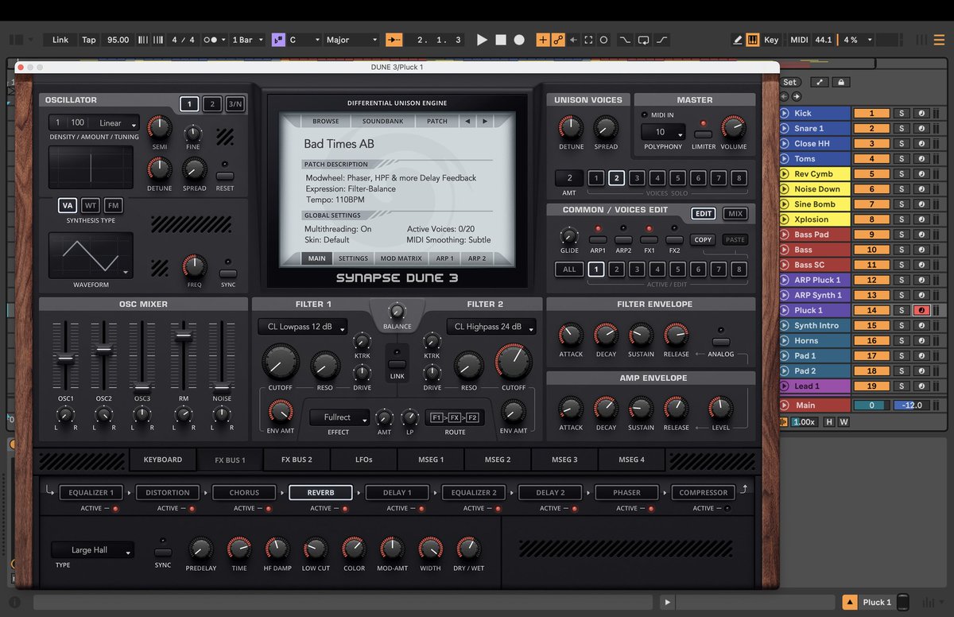Select FM synthesis type

pos(113,205)
